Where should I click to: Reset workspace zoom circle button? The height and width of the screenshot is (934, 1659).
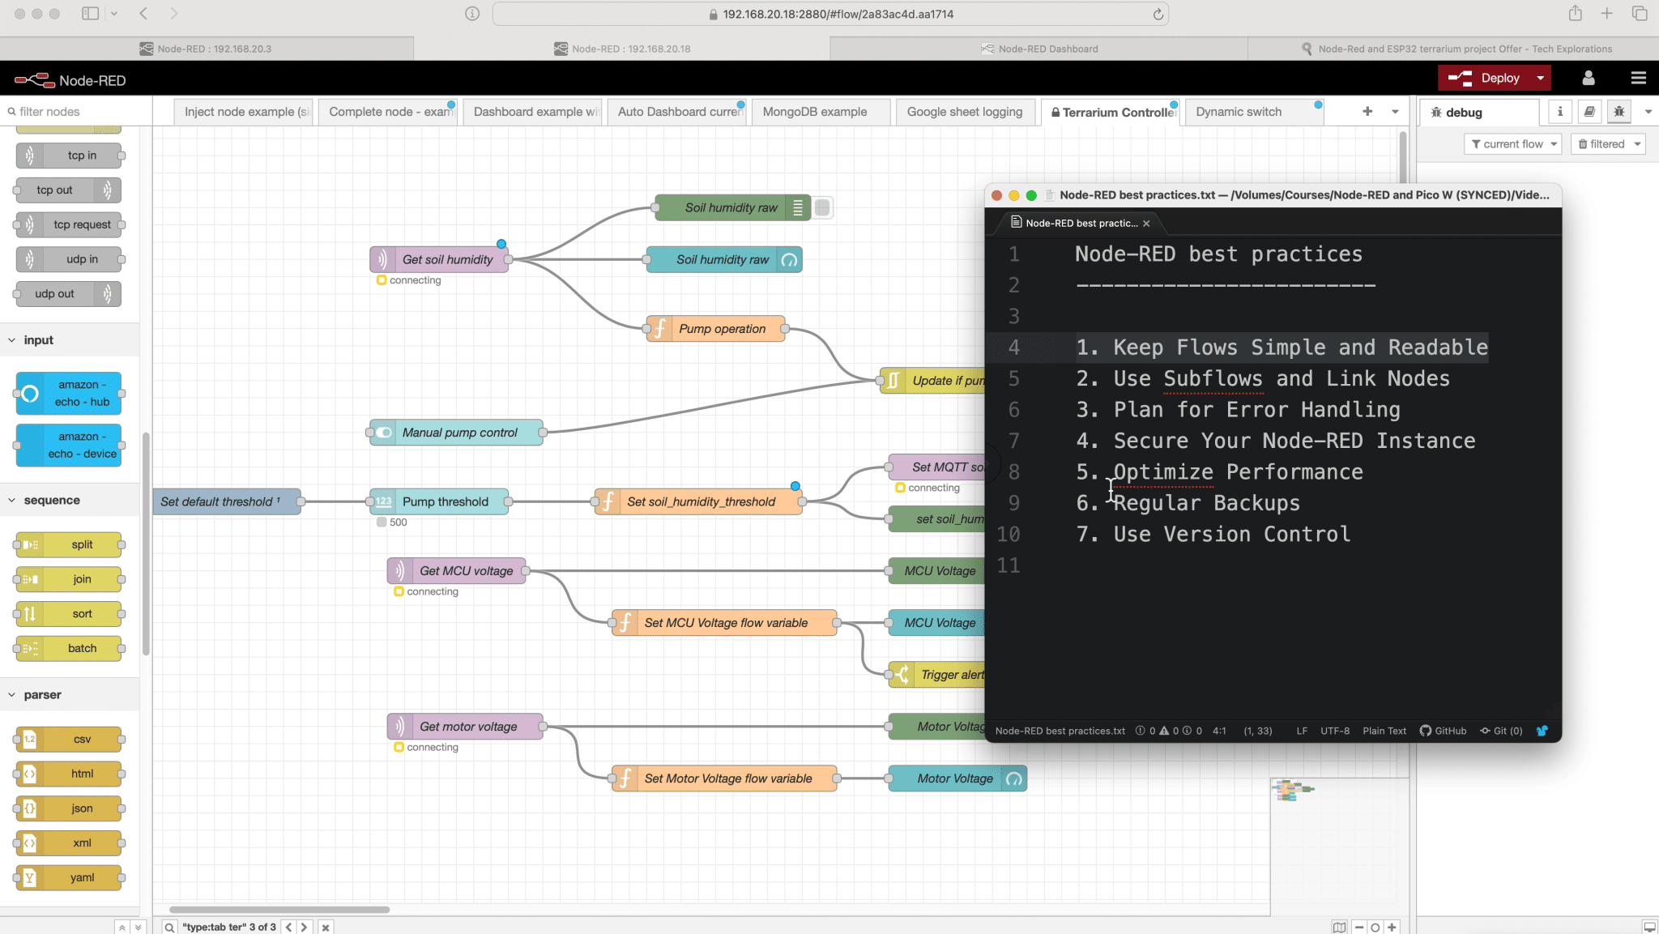pyautogui.click(x=1375, y=928)
